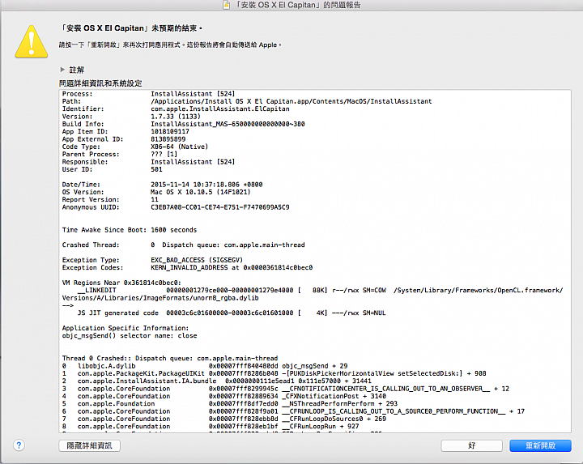Viewport: 583px width, 464px height.
Task: Click the document icon in the title bar
Action: click(226, 5)
